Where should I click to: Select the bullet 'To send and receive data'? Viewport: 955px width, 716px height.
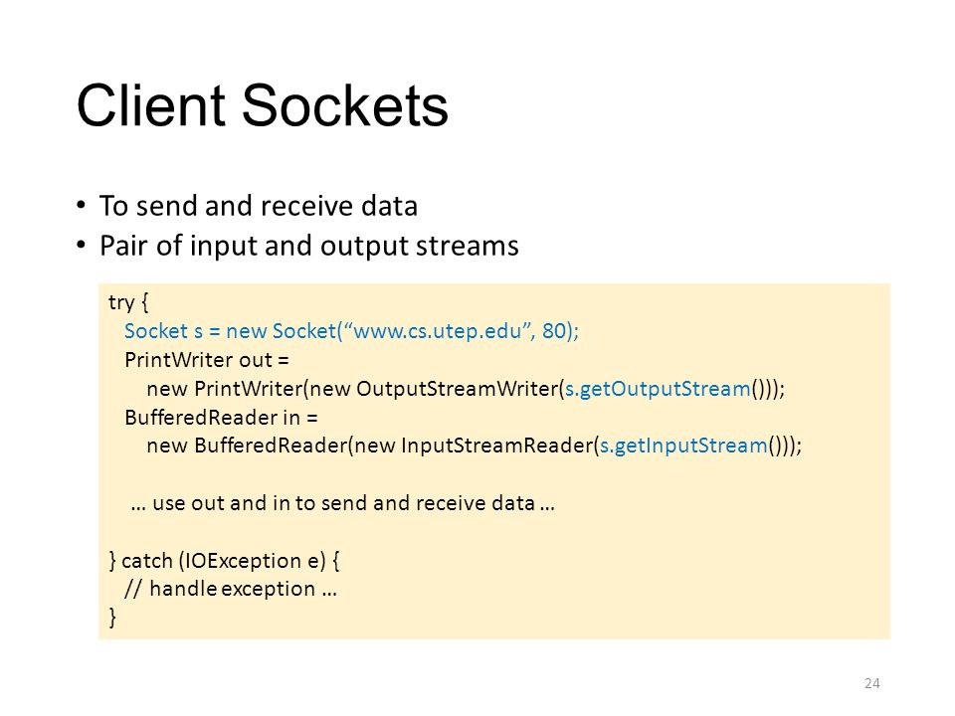coord(259,206)
